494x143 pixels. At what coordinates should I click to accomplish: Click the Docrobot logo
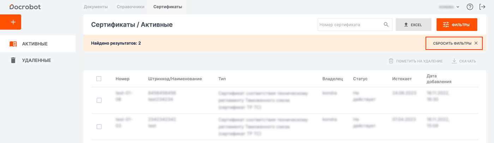point(25,7)
